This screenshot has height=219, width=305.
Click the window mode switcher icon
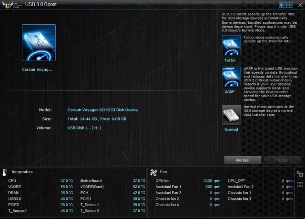(x=286, y=5)
